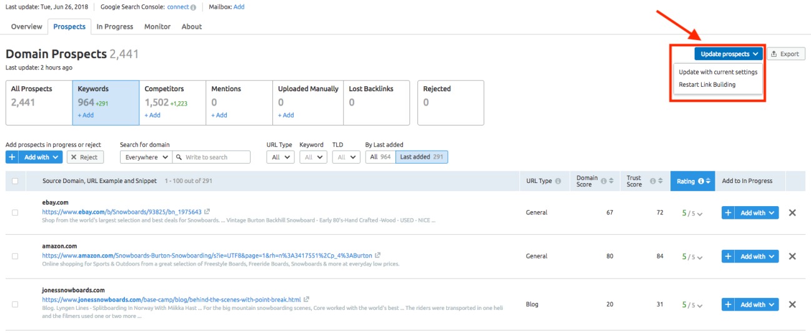Switch to the In Progress tab
811x333 pixels.
coord(114,27)
